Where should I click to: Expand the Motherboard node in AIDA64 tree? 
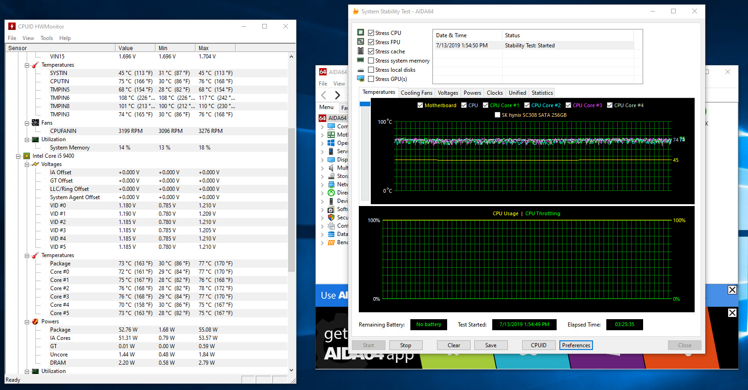coord(322,135)
